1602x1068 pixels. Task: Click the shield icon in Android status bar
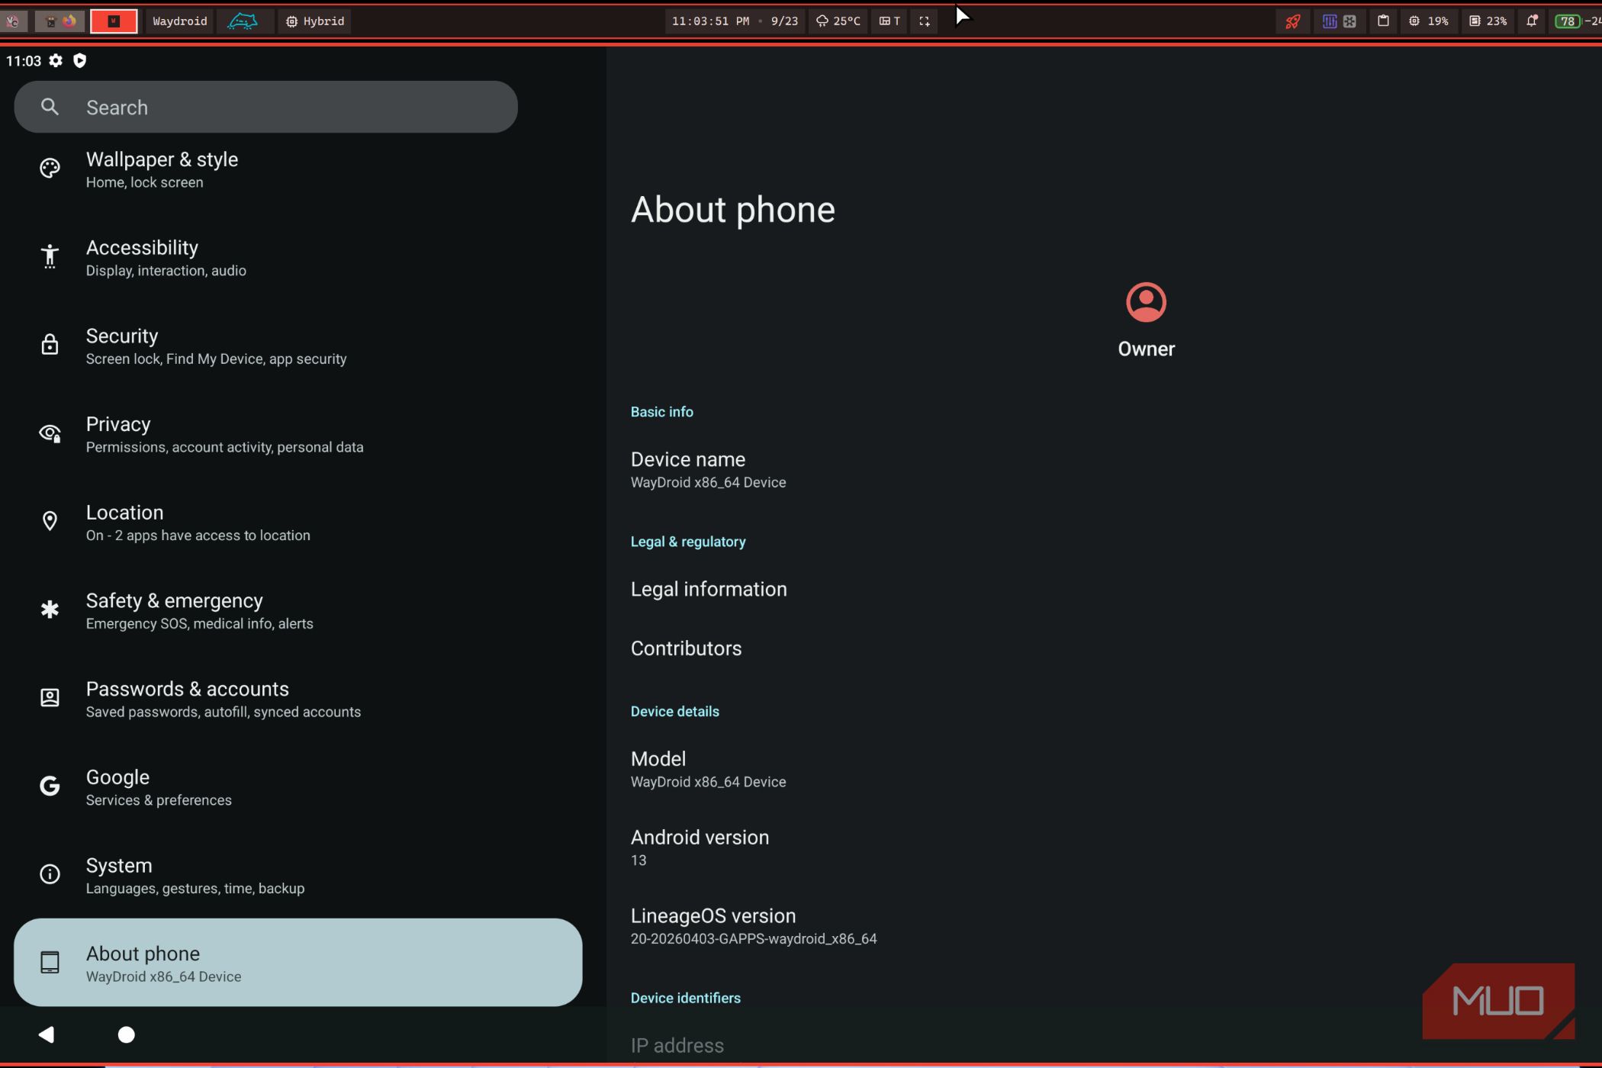click(x=79, y=61)
